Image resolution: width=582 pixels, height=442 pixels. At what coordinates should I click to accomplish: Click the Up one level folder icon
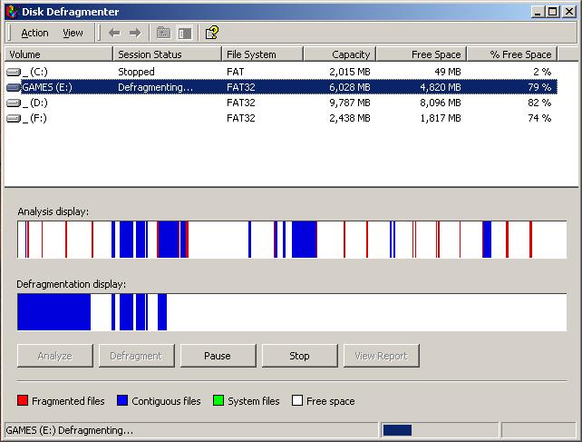[163, 33]
